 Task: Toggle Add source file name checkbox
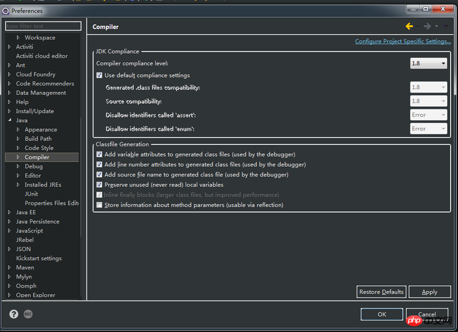tap(99, 175)
